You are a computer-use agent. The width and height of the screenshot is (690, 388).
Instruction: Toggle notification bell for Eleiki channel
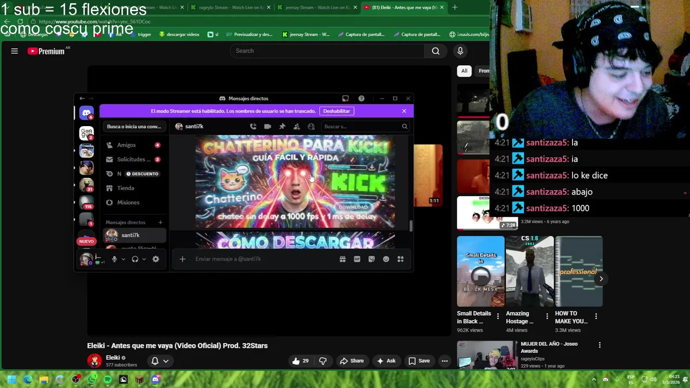(155, 361)
